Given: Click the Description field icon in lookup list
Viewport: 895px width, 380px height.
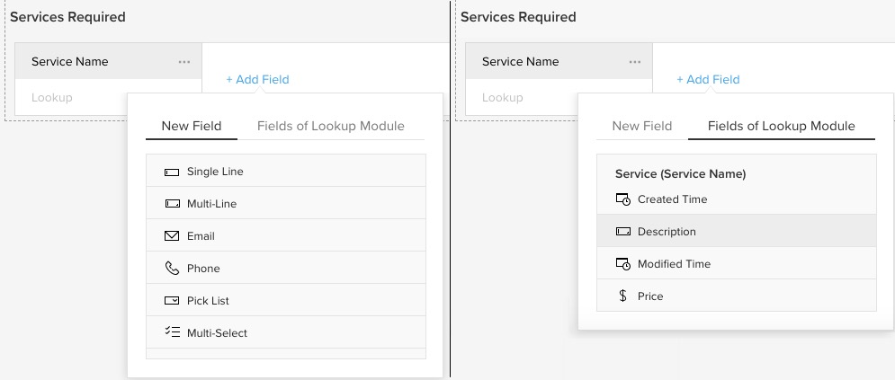Looking at the screenshot, I should click(622, 232).
